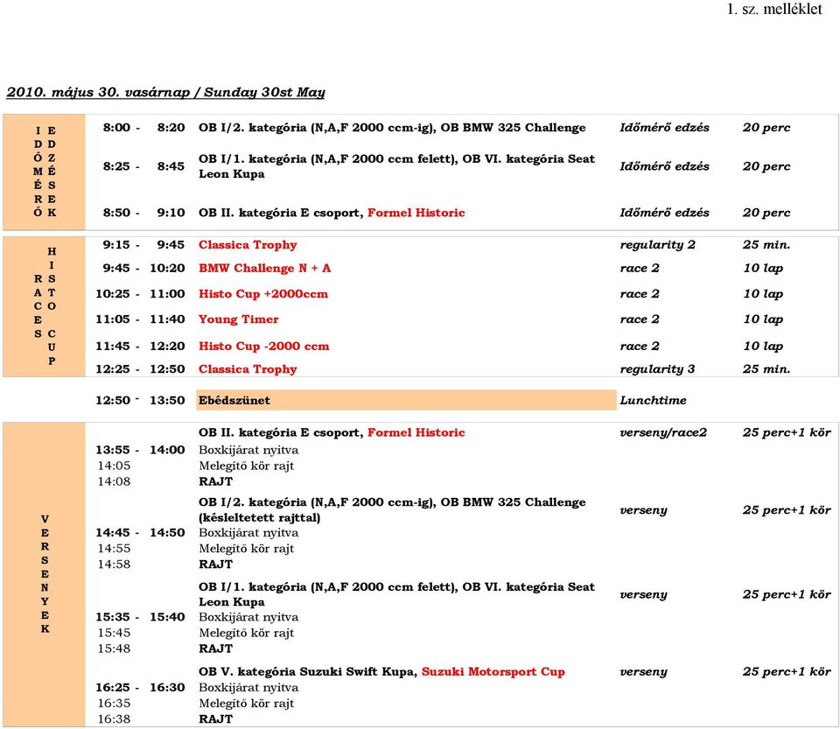Select "RAJT" beside 14:08

pos(216,481)
